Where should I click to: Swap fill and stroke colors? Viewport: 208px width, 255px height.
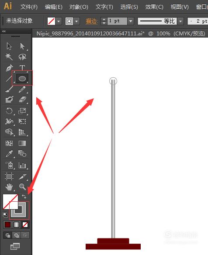[24, 196]
